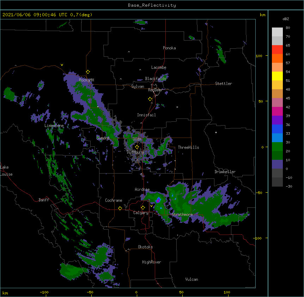304x297 pixels.
Task: Pick the slate purple 10-0 dBZ legend swatch
Action: pyautogui.click(x=277, y=164)
